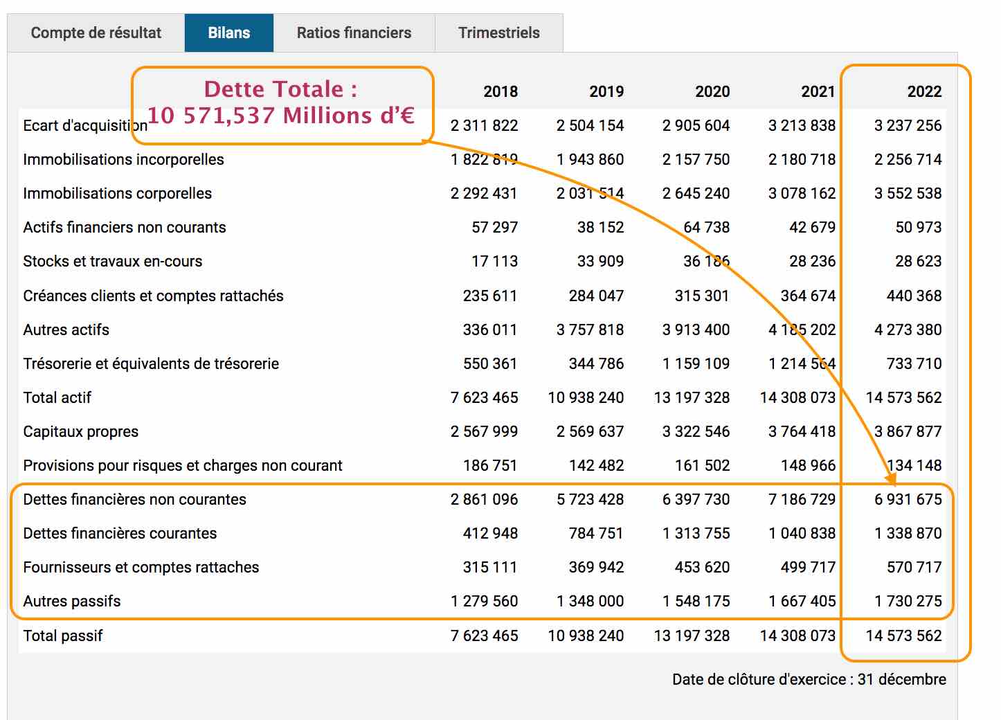Screen dimensions: 1001x720
Task: Select the Bilans tab
Action: (229, 33)
